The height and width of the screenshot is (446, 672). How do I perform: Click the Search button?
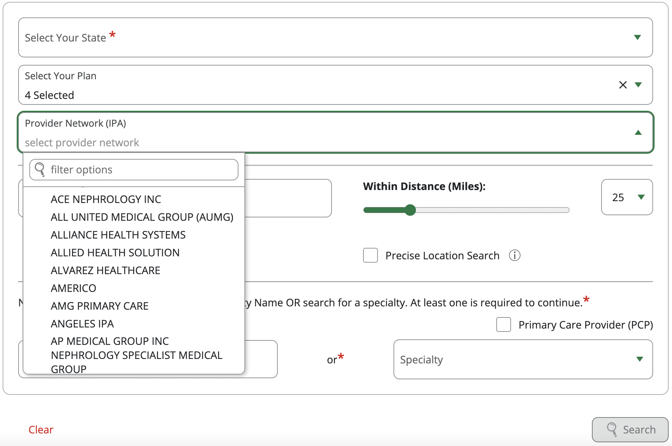point(630,429)
